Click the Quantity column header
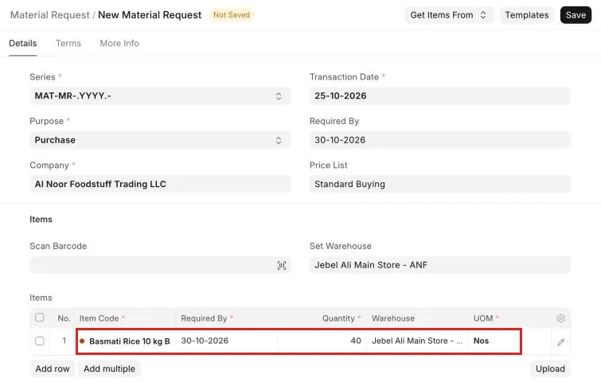 (338, 318)
